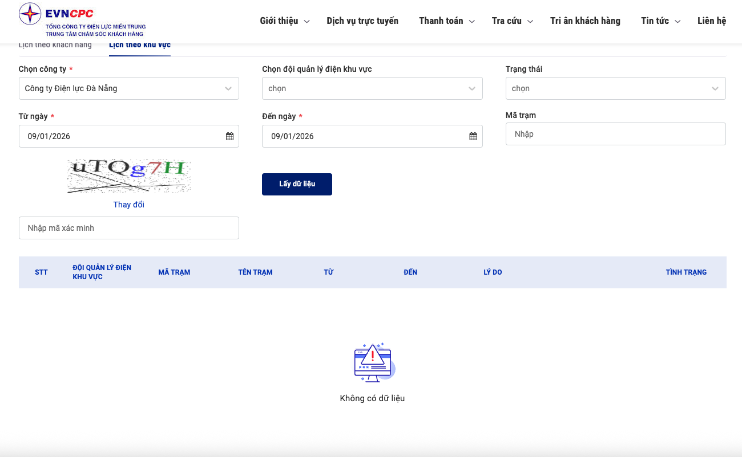Click the no-data warning illustration
Screen dimensions: 742x457
[x=373, y=362]
